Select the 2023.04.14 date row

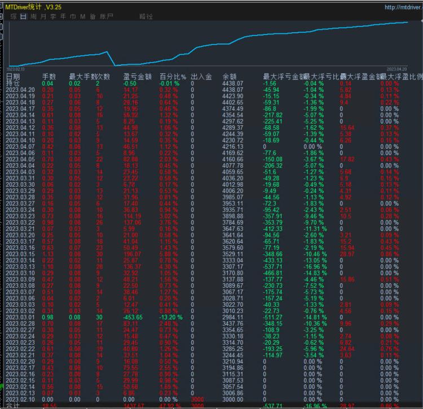[20, 115]
